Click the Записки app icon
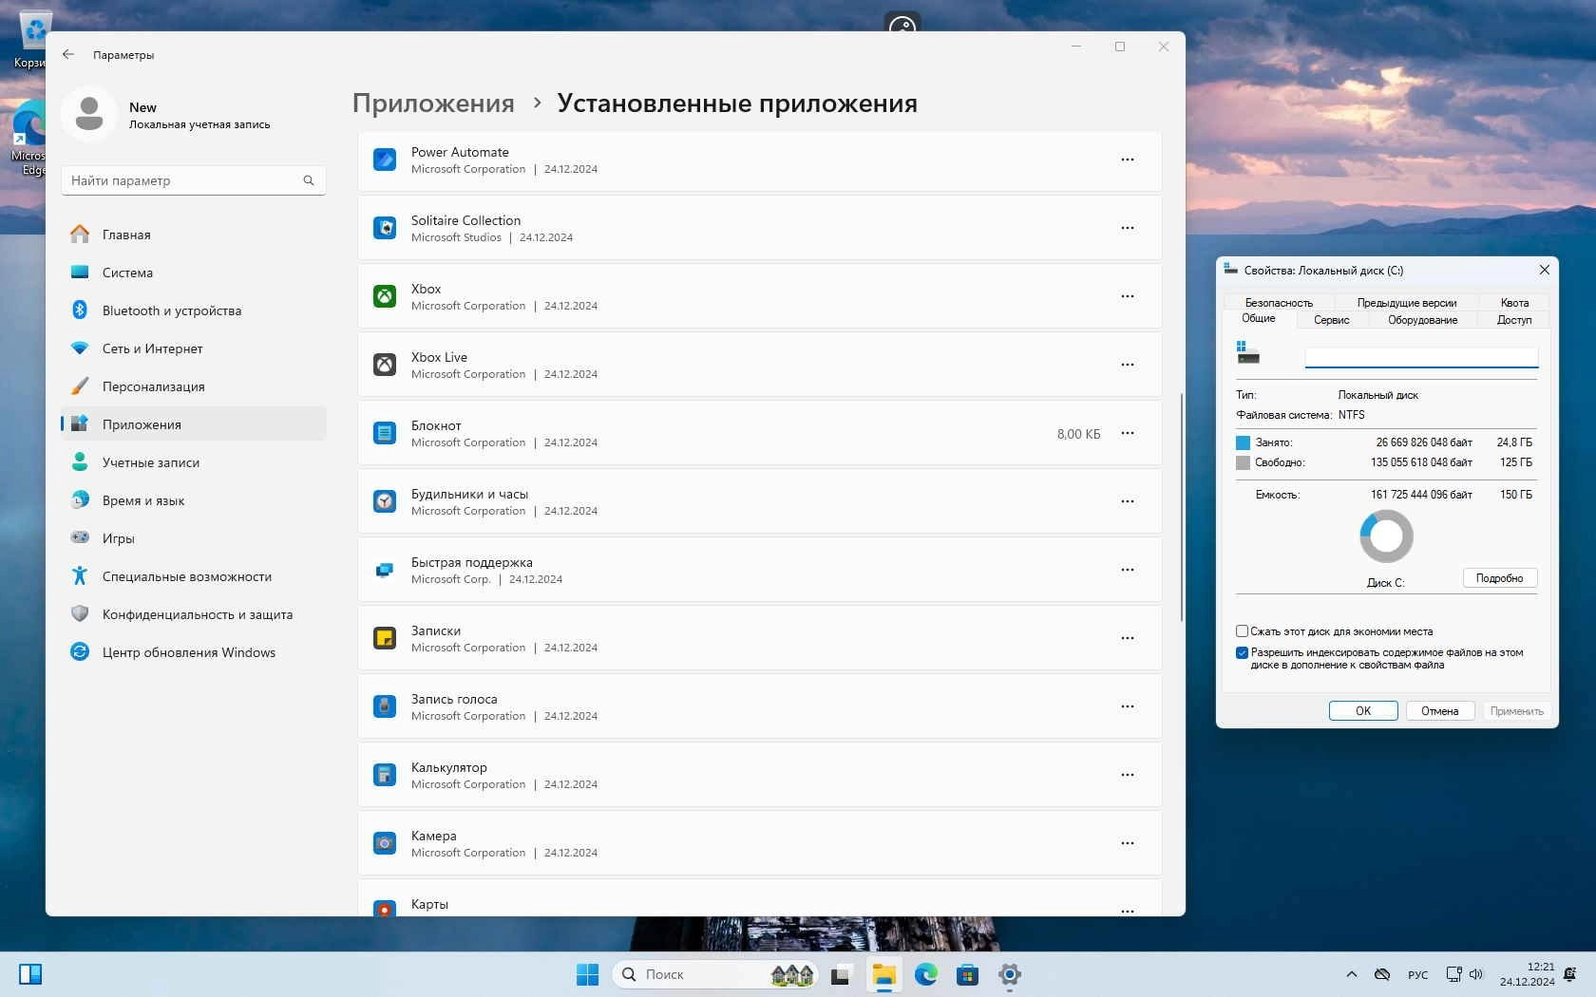1596x997 pixels. [385, 638]
